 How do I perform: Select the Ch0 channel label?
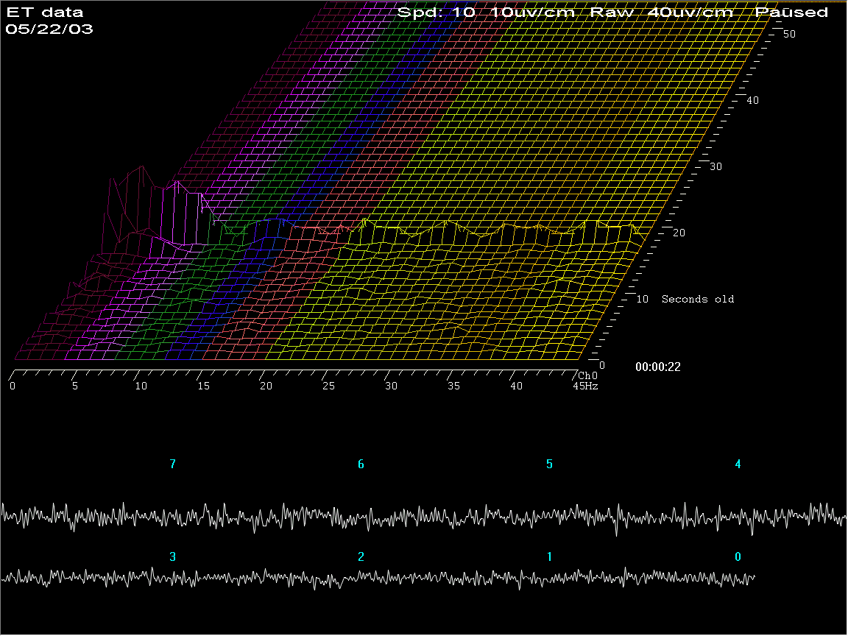(x=588, y=375)
